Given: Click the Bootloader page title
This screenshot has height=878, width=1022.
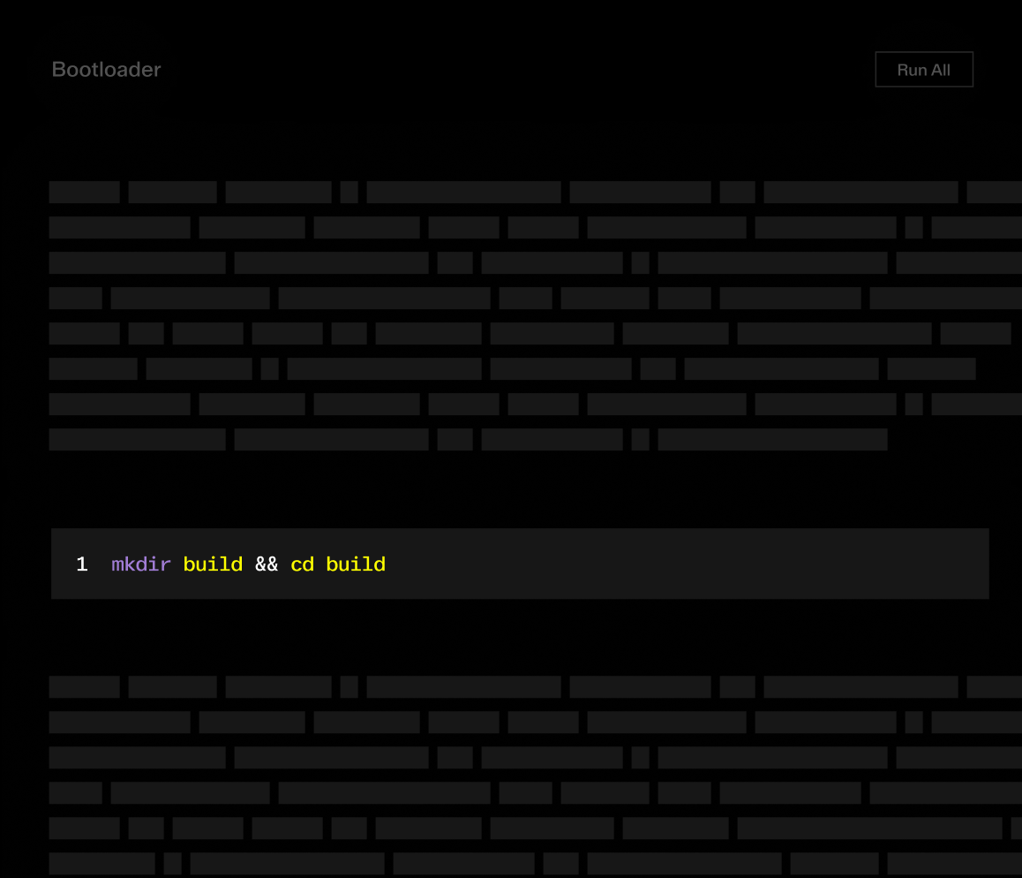Looking at the screenshot, I should coord(107,70).
